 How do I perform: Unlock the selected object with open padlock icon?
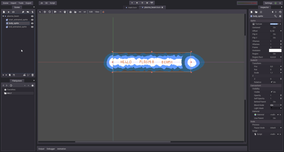[x=75, y=12]
